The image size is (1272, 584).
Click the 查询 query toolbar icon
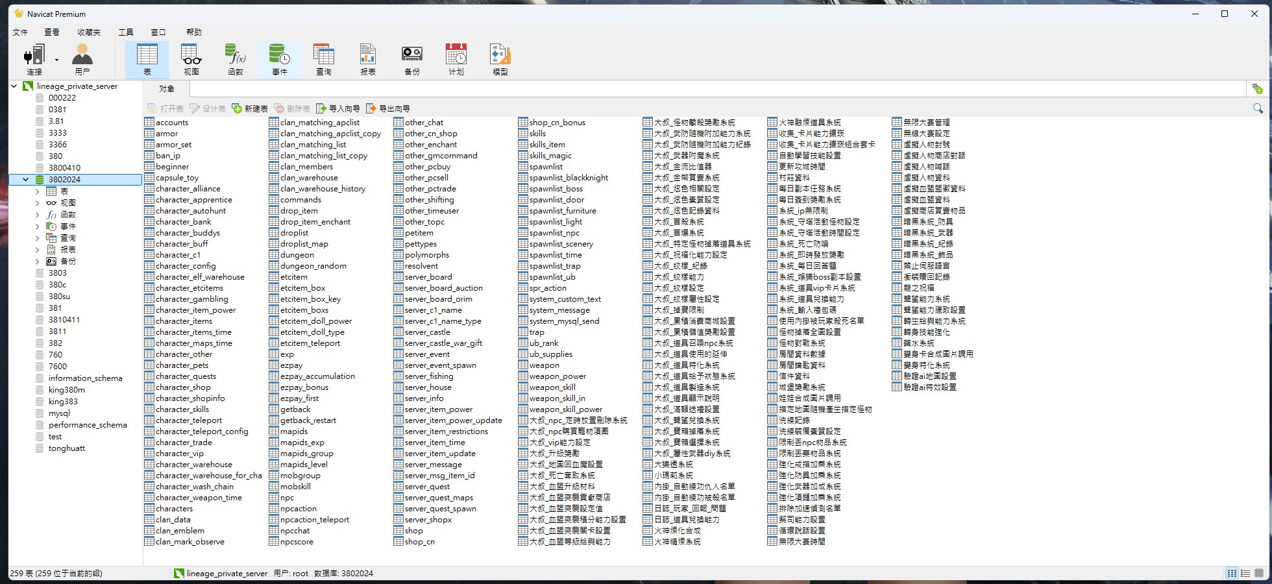323,59
